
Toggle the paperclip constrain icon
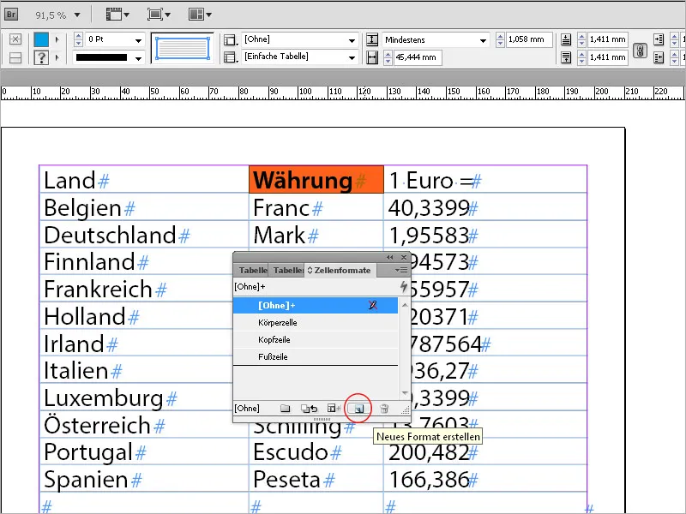click(x=641, y=49)
